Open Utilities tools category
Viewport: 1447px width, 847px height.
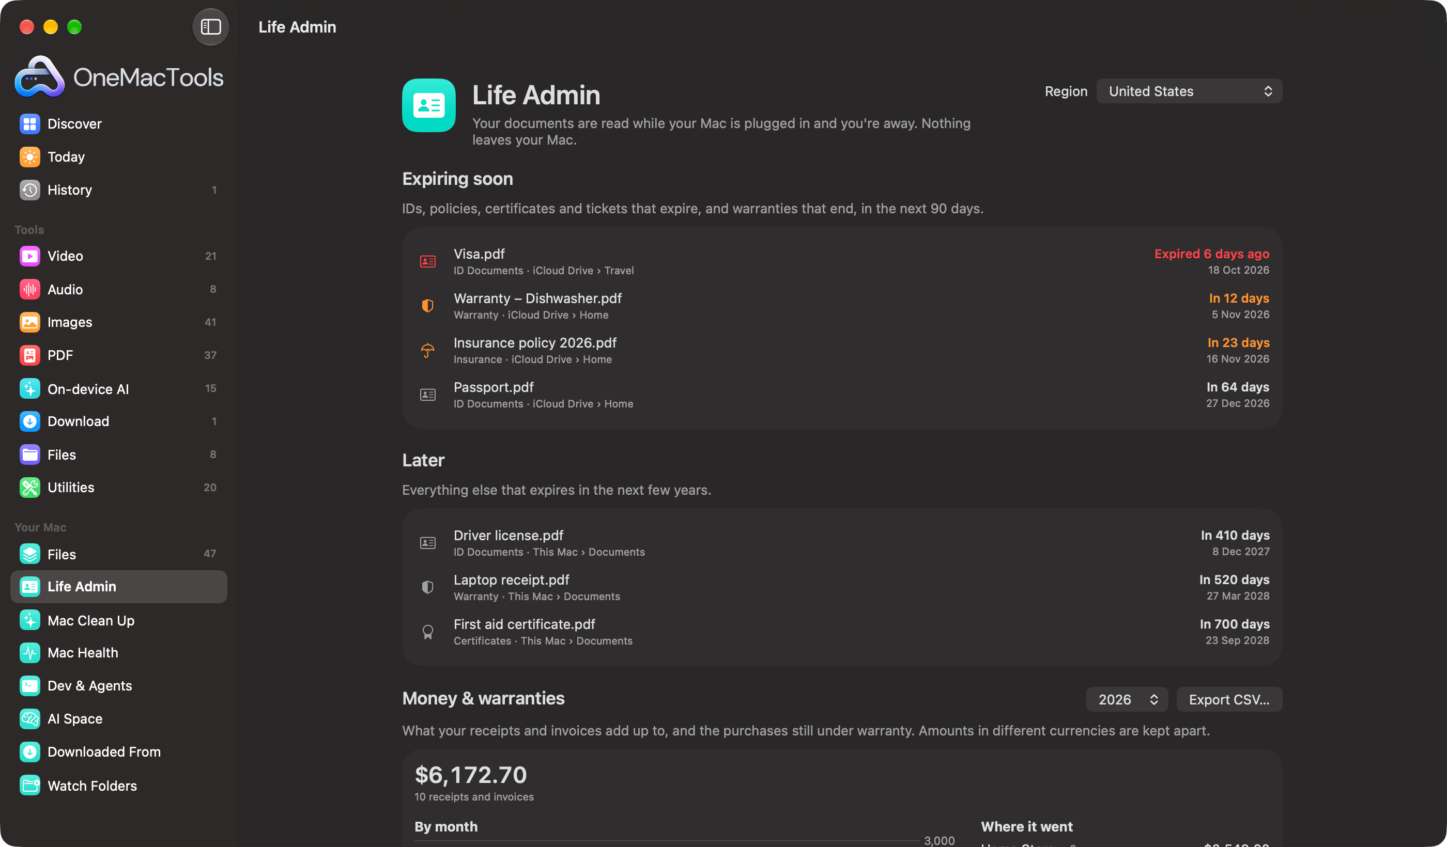click(119, 487)
